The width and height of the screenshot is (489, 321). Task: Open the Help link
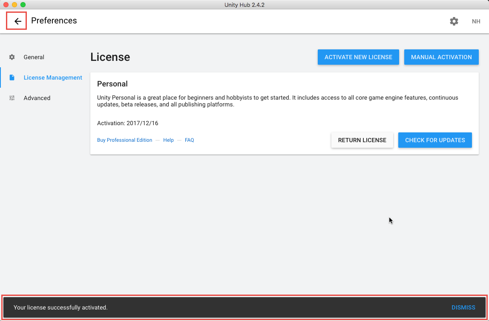pyautogui.click(x=168, y=140)
